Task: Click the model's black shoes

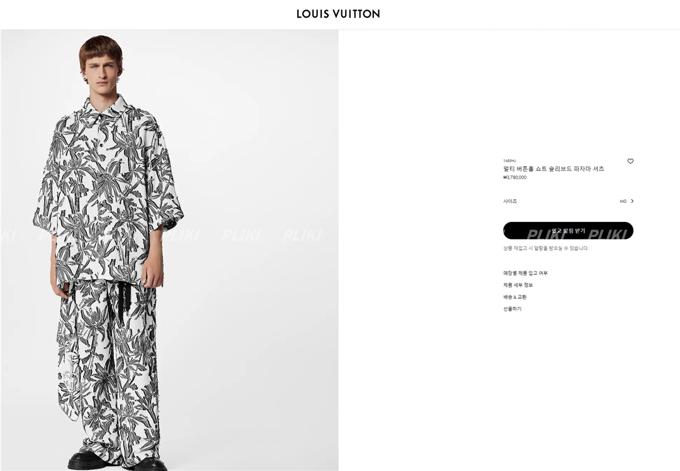Action: coord(116,461)
